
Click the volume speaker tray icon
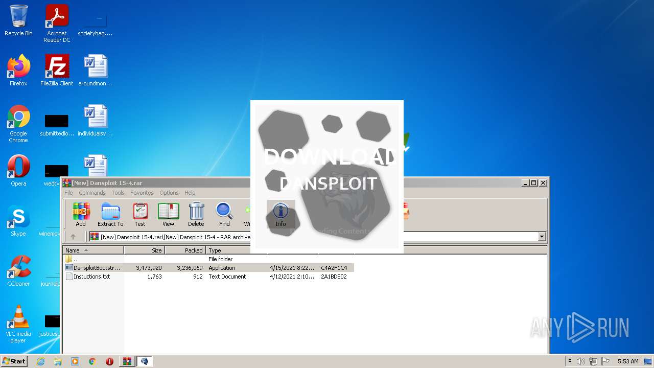[x=581, y=361]
